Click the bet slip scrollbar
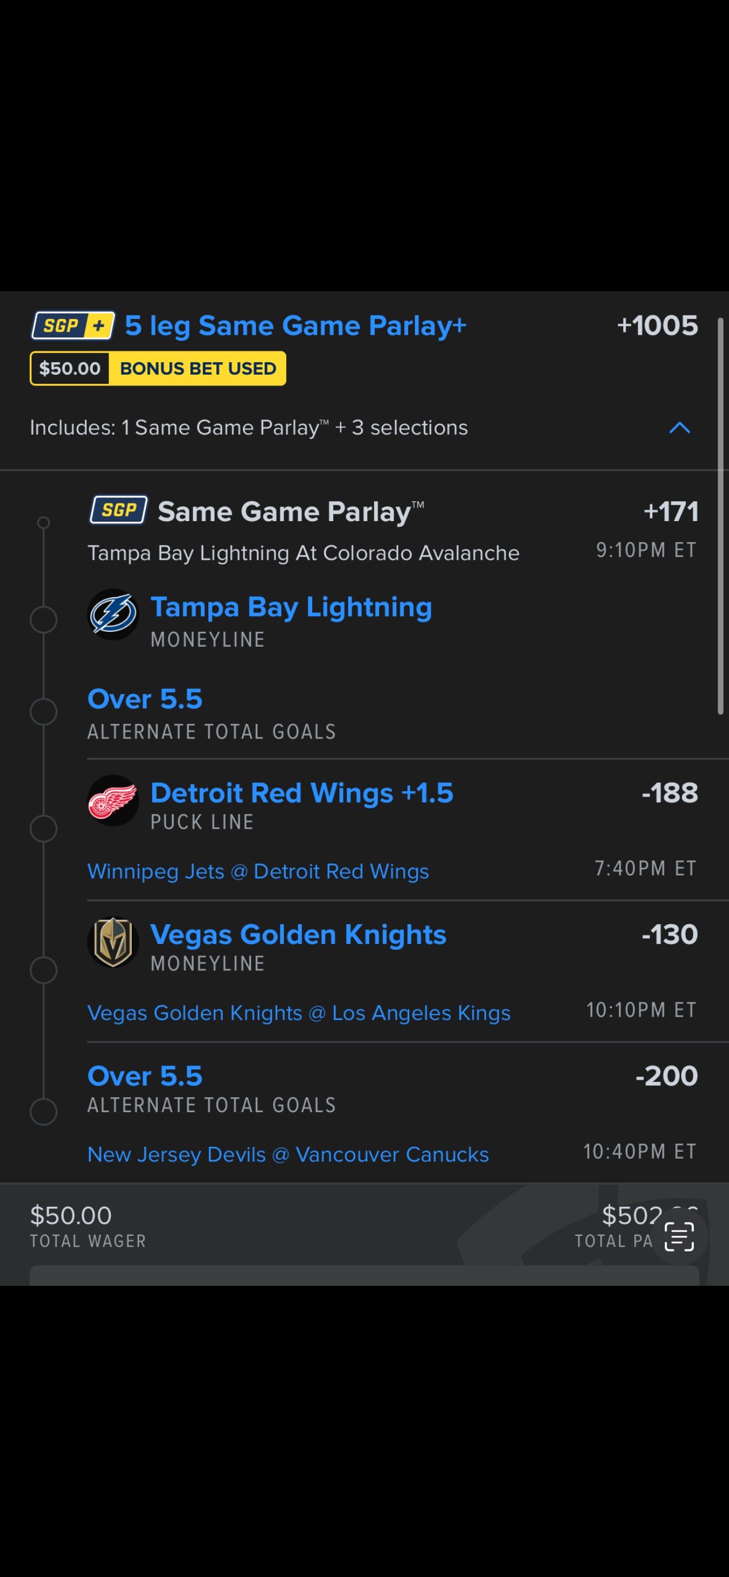 point(720,515)
